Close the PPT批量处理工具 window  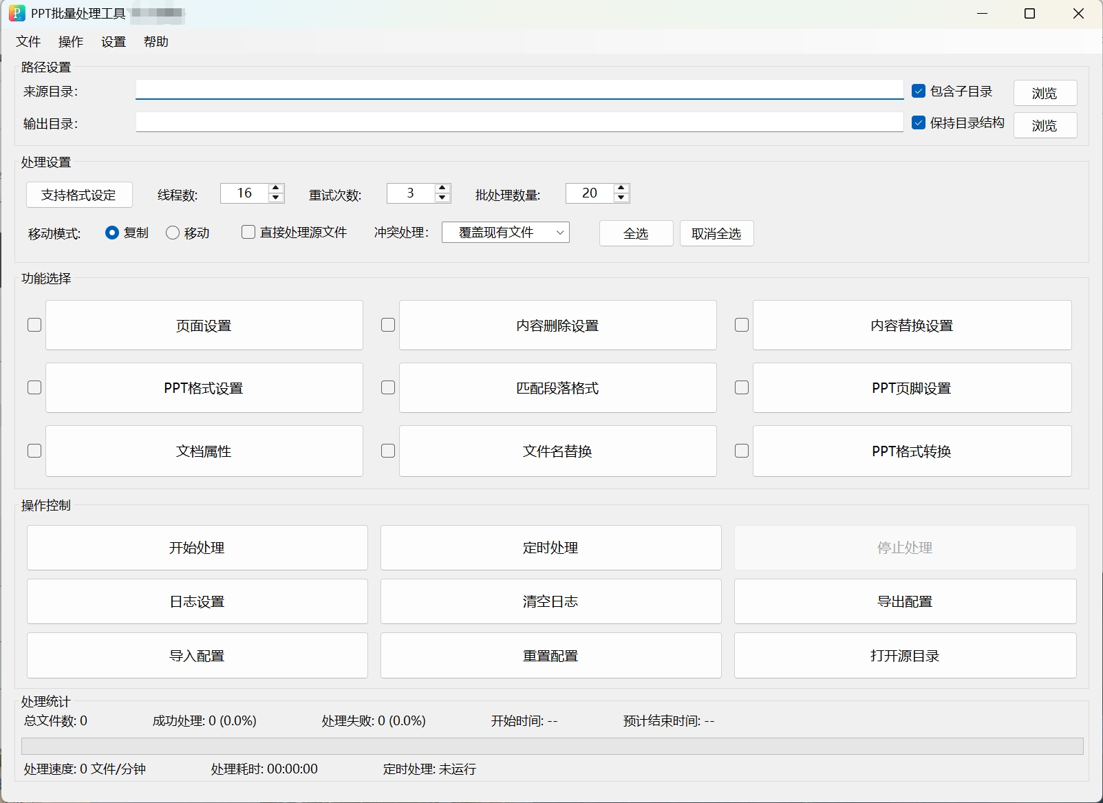pyautogui.click(x=1078, y=14)
